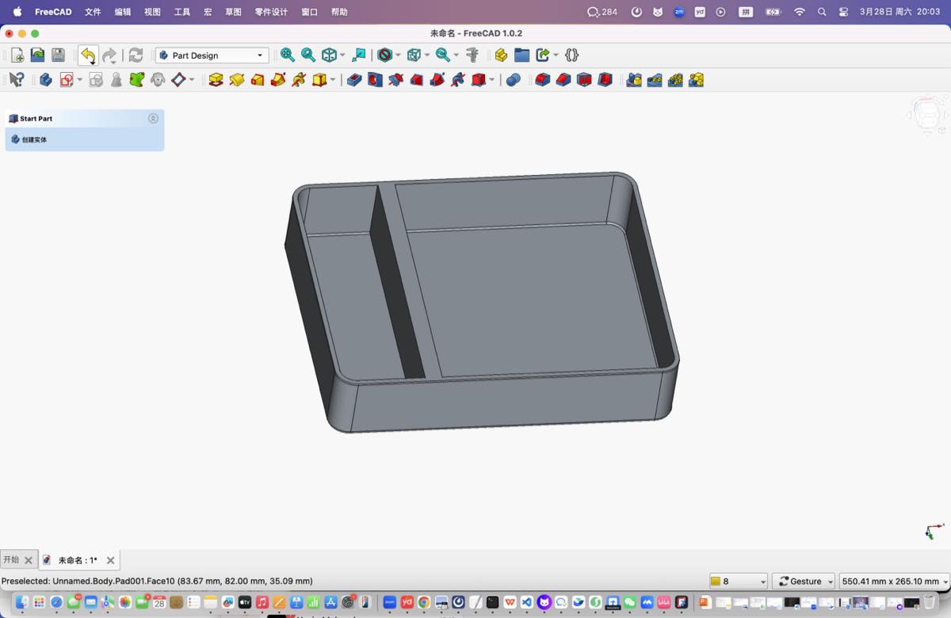
Task: Select the Chamfer tool
Action: pyautogui.click(x=563, y=80)
